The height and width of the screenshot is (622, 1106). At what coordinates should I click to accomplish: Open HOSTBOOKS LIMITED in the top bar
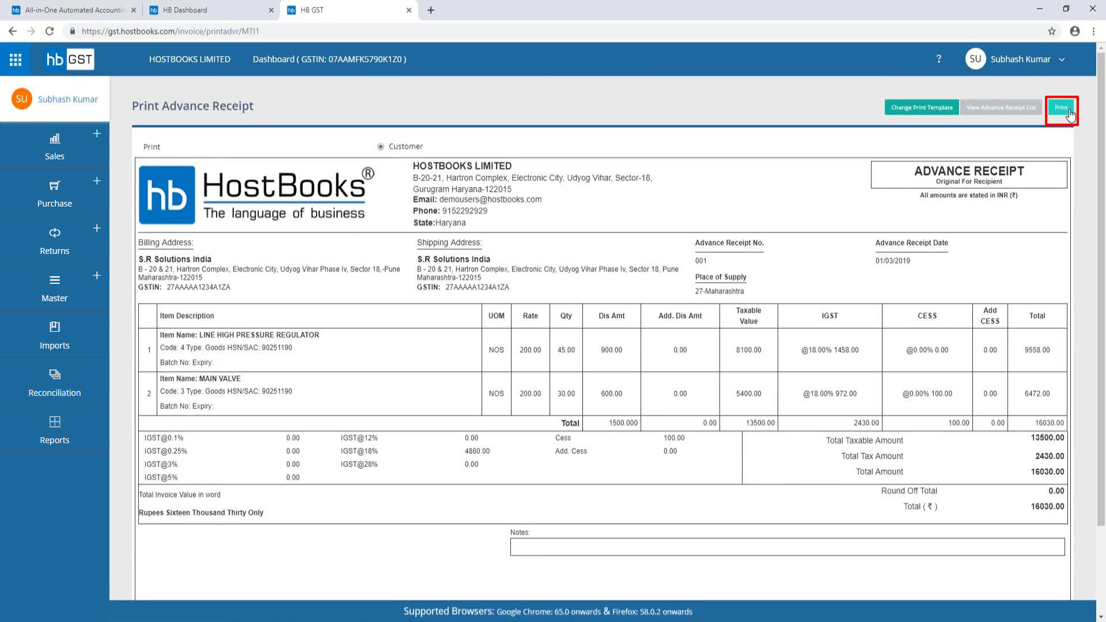(190, 59)
